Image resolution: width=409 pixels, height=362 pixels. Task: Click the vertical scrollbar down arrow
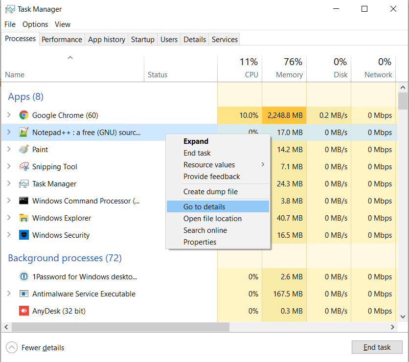403,317
